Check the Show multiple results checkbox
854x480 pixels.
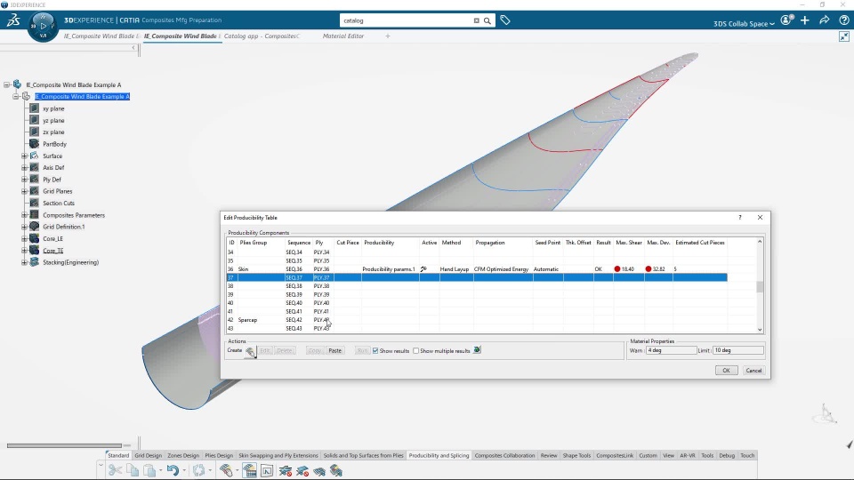point(416,351)
